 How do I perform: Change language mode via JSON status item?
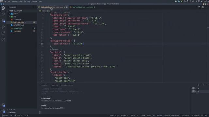142,116
